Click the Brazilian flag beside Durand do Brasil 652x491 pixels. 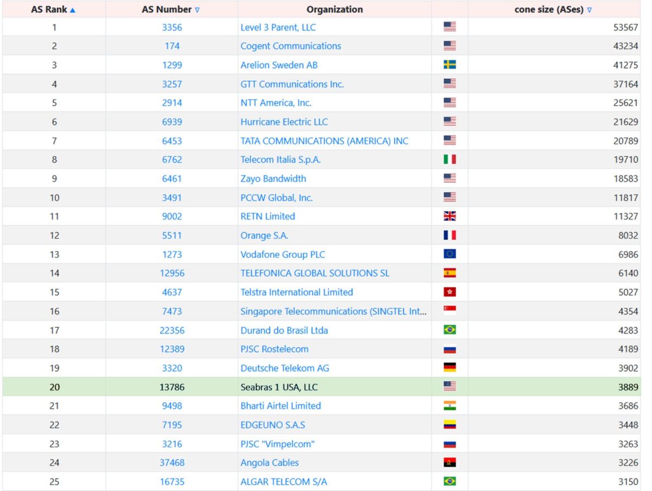[x=450, y=330]
